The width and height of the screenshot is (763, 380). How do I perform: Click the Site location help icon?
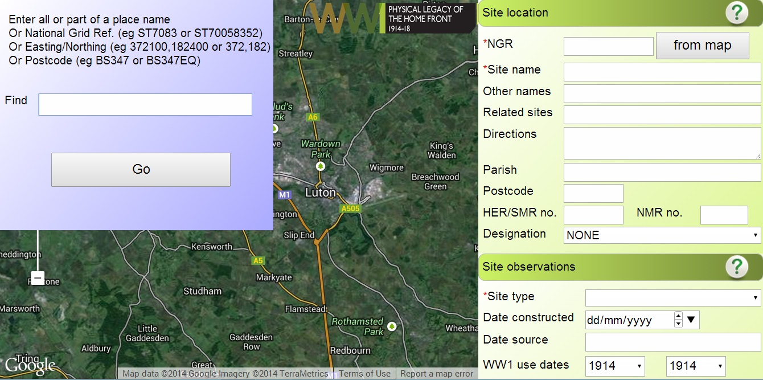pyautogui.click(x=736, y=13)
